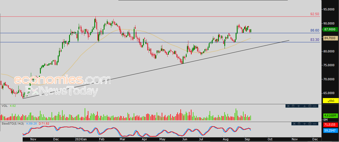The width and height of the screenshot is (339, 142).
Task: Move the SlowSTO panel up
Action: [305, 124]
